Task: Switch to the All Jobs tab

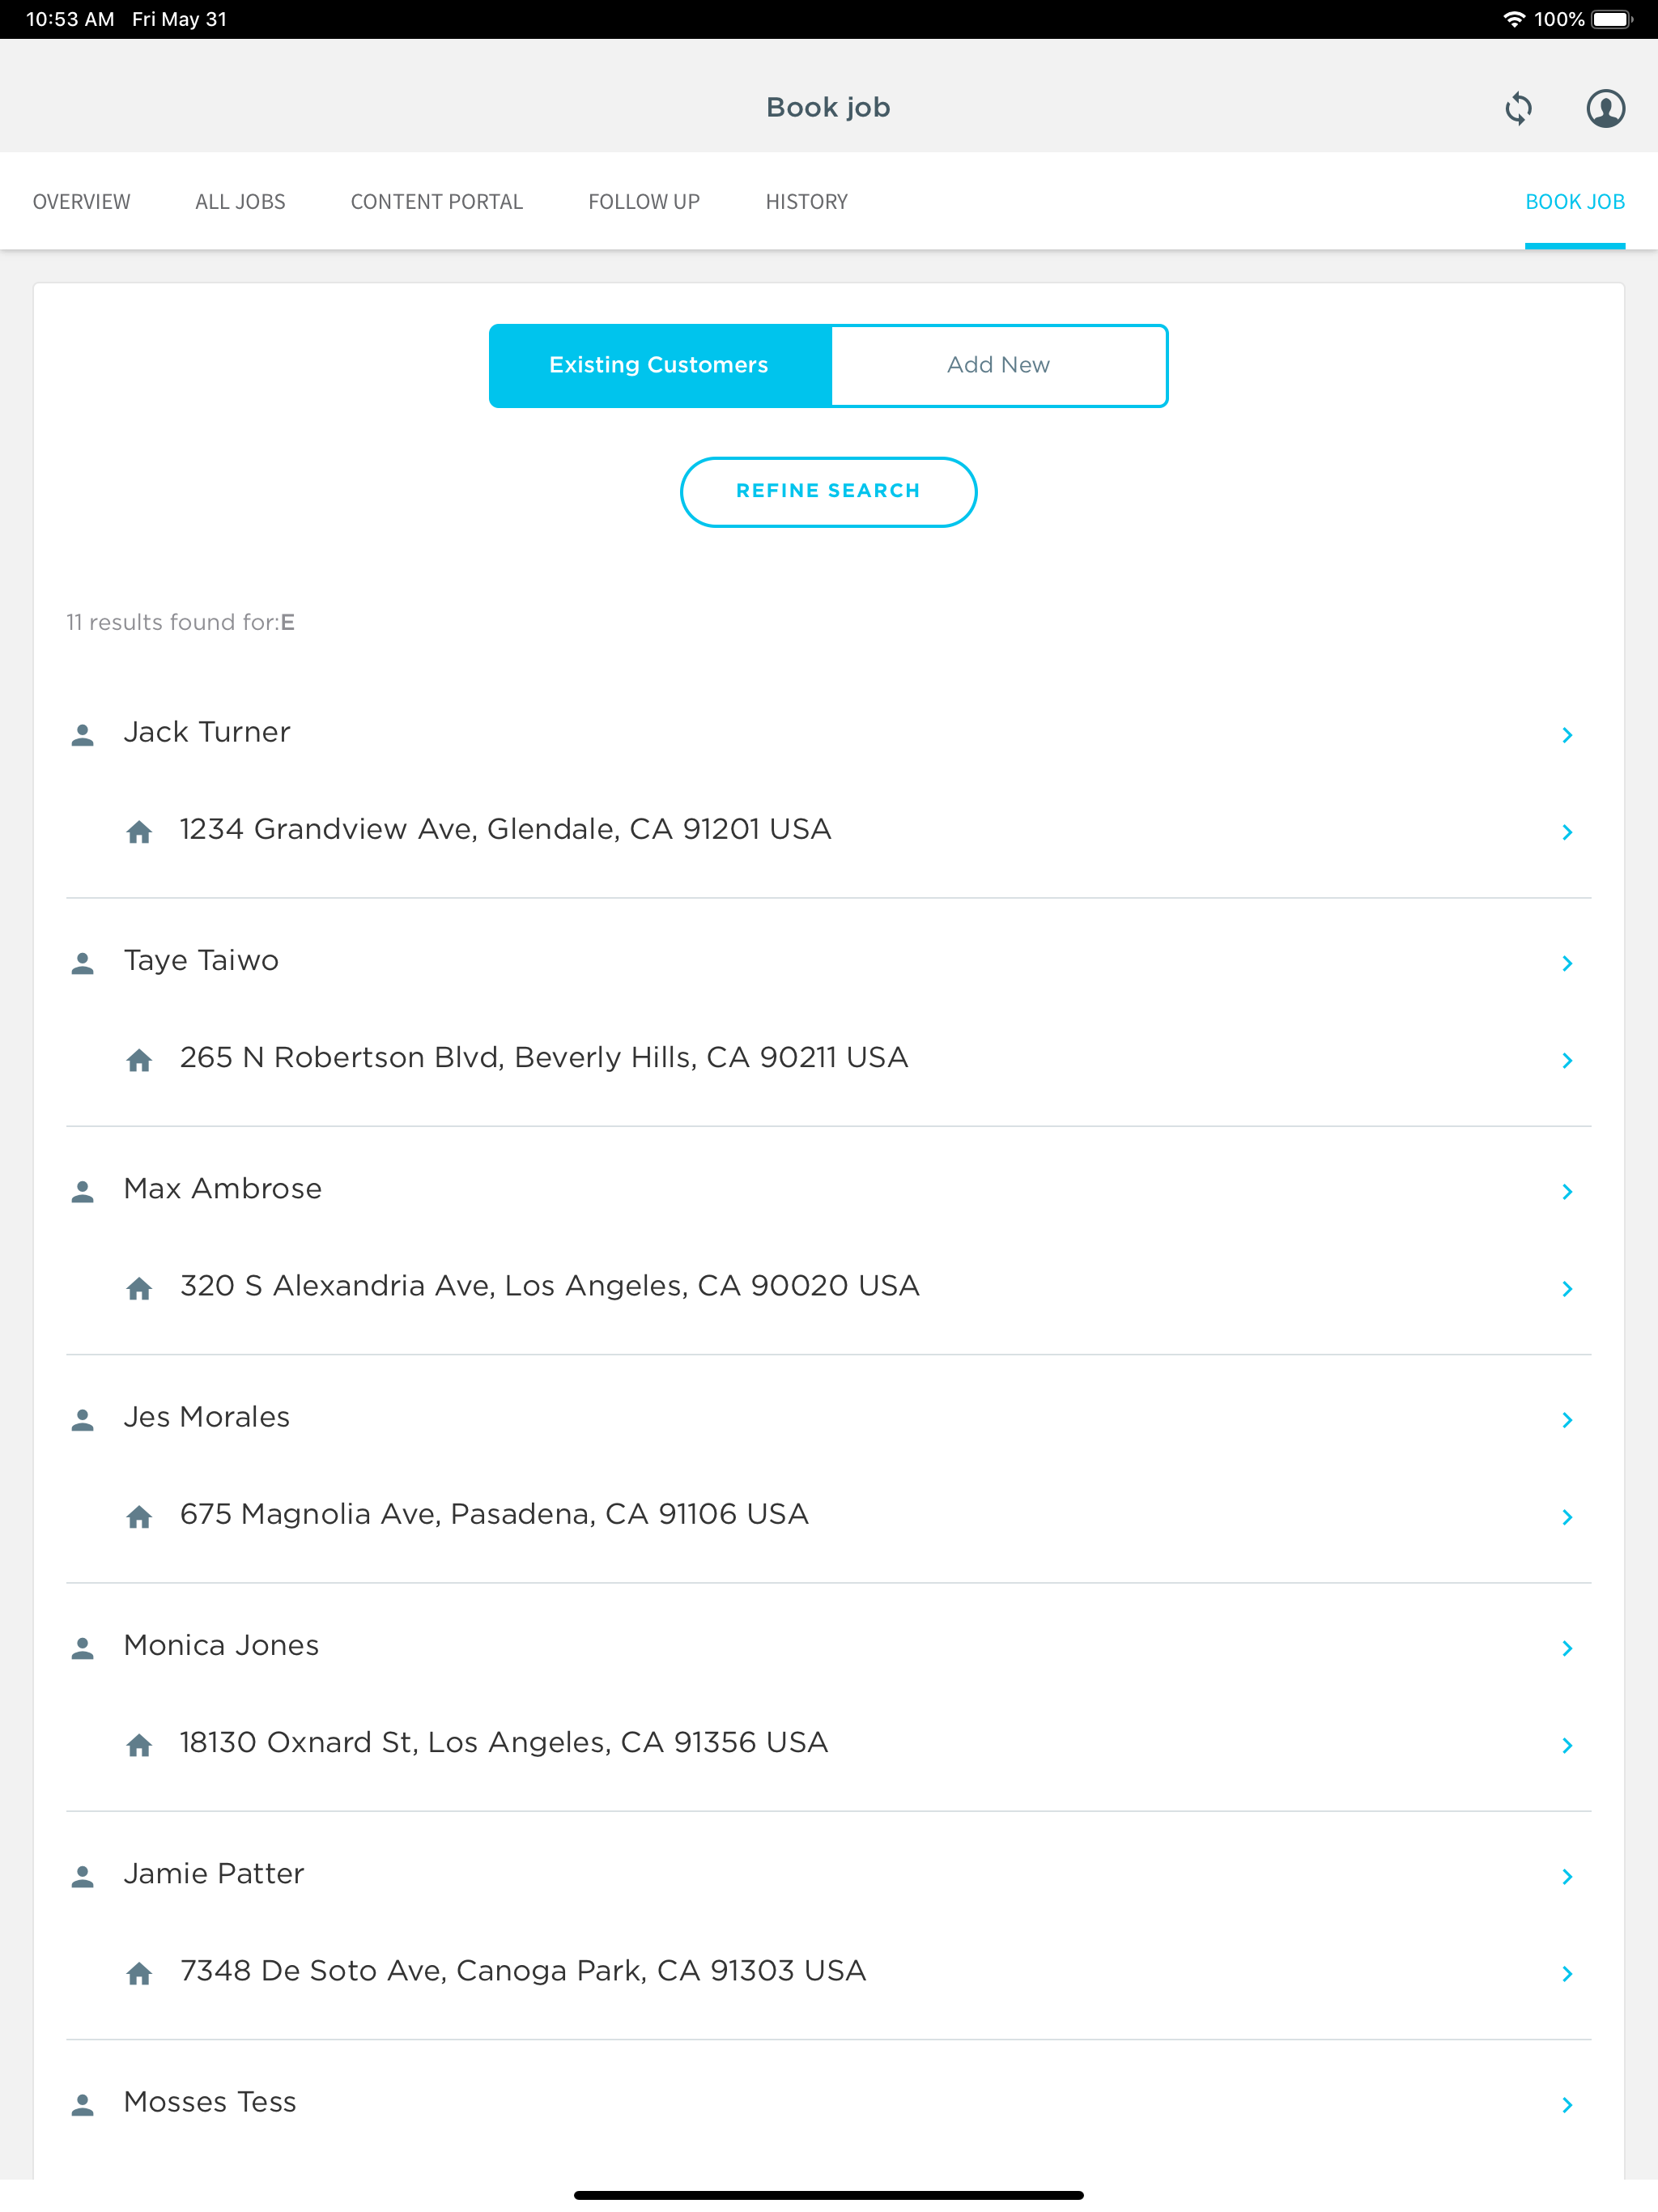Action: pos(240,201)
